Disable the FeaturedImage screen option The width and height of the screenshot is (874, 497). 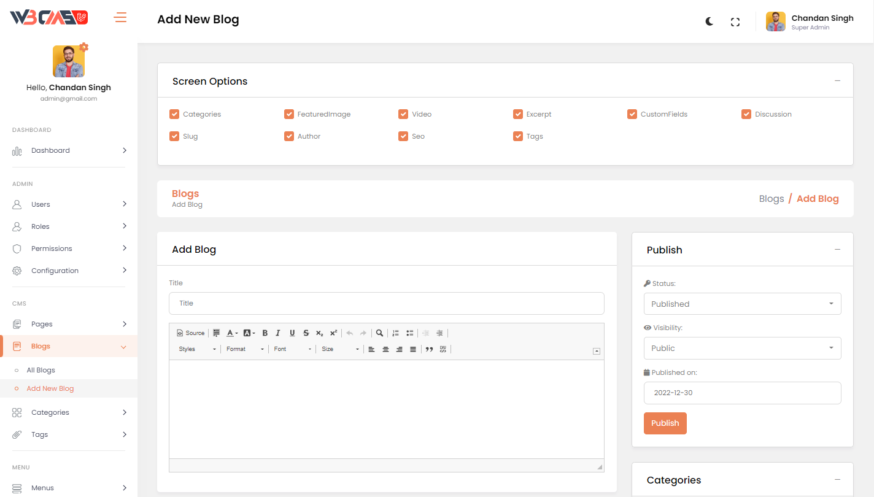tap(289, 114)
